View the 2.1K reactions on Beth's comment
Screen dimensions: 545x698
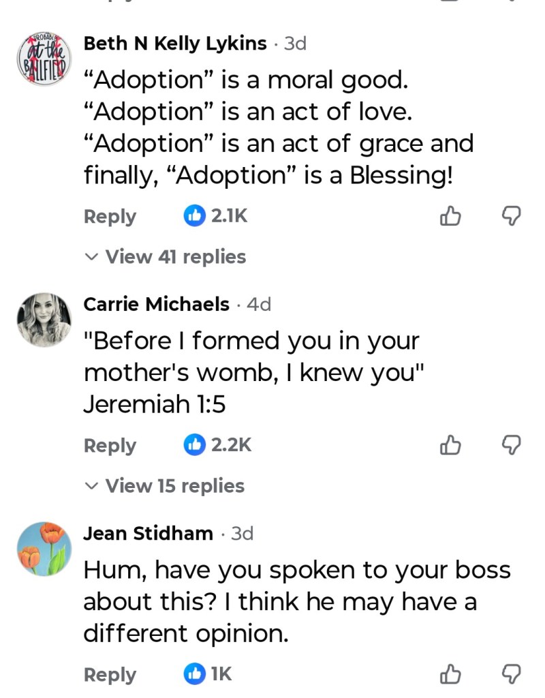(216, 217)
